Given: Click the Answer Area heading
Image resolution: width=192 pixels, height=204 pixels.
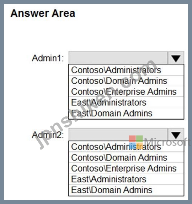Looking at the screenshot, I should pos(43,13).
